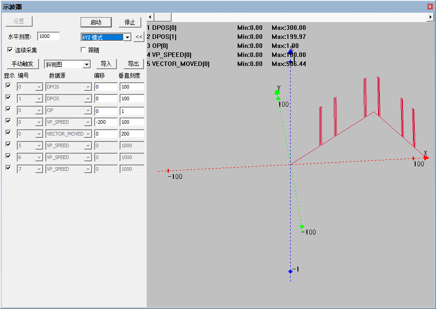Viewport: 436px width, 309px height.
Task: Click the 水平刻度 horizontal scale input field
Action: point(48,36)
